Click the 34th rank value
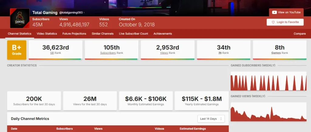The image size is (311, 132). pos(224,48)
